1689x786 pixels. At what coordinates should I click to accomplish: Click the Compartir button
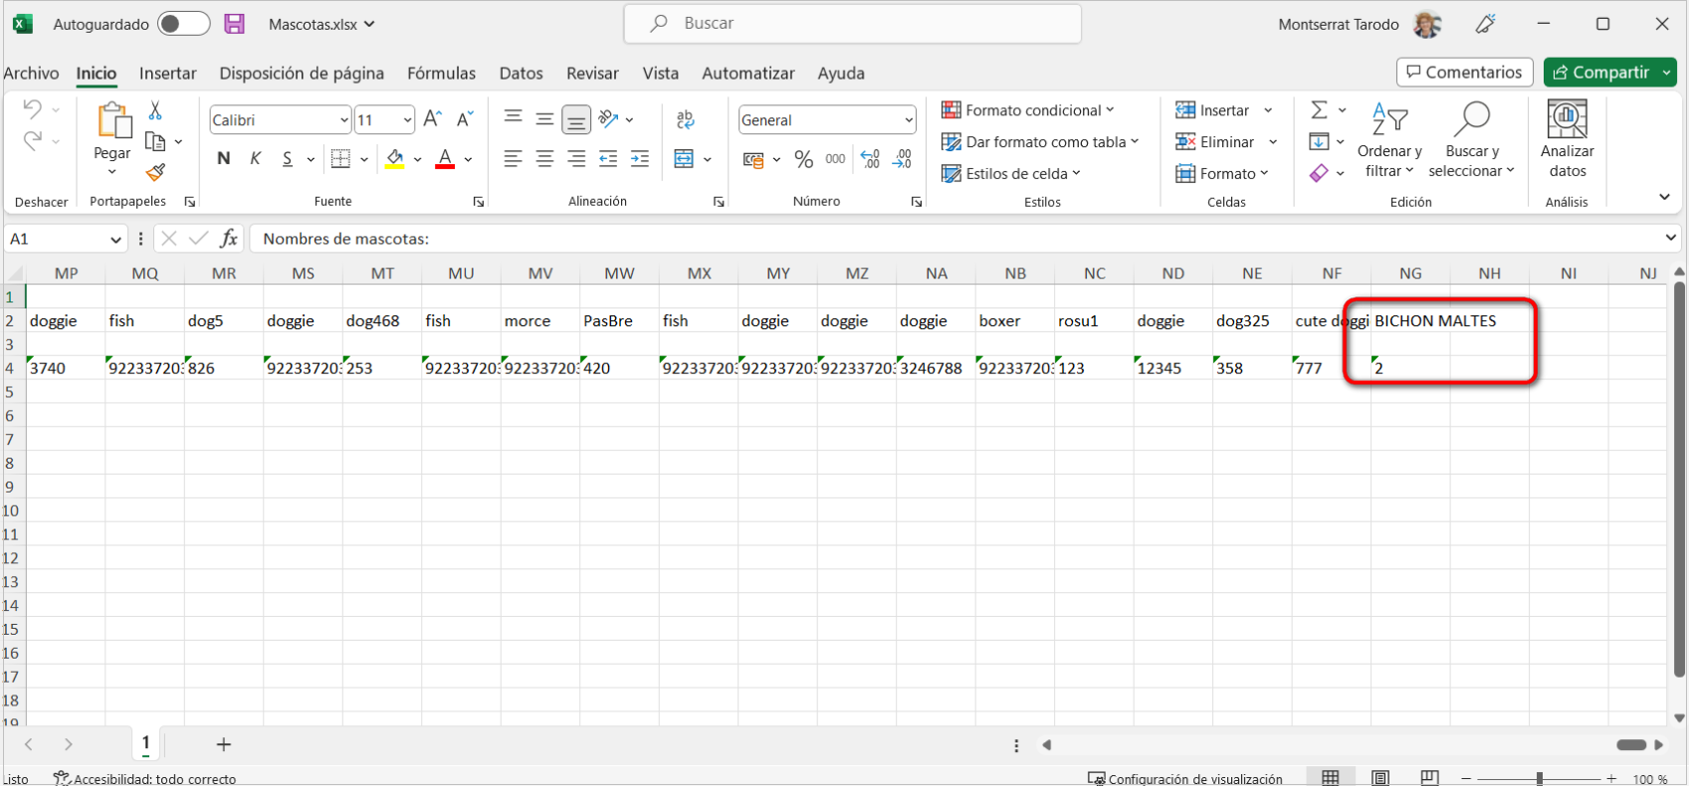1601,73
